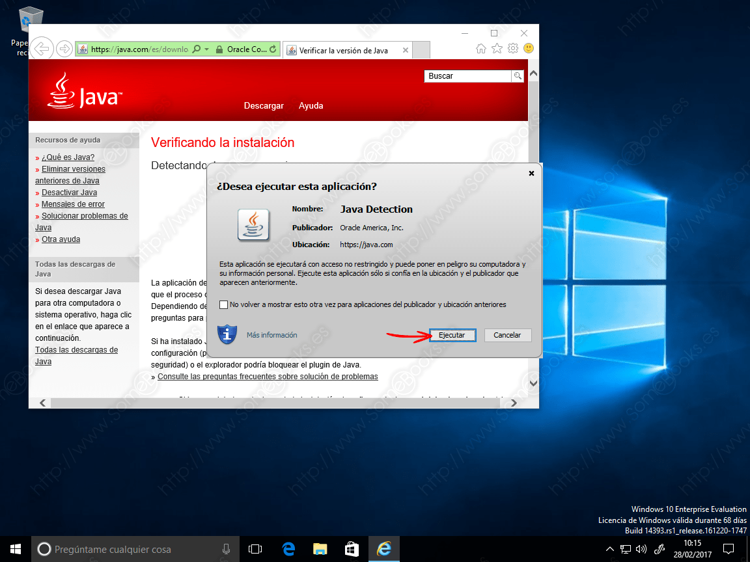Screen dimensions: 750x562
Task: Click the pen/ink workspace tray icon
Action: point(660,549)
